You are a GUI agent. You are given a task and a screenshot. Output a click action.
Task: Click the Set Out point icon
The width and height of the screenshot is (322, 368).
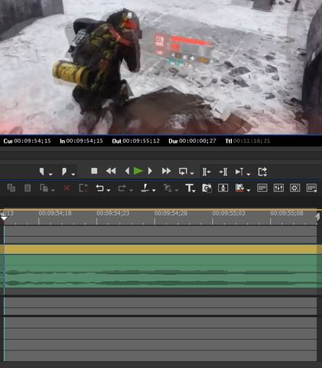(x=64, y=172)
